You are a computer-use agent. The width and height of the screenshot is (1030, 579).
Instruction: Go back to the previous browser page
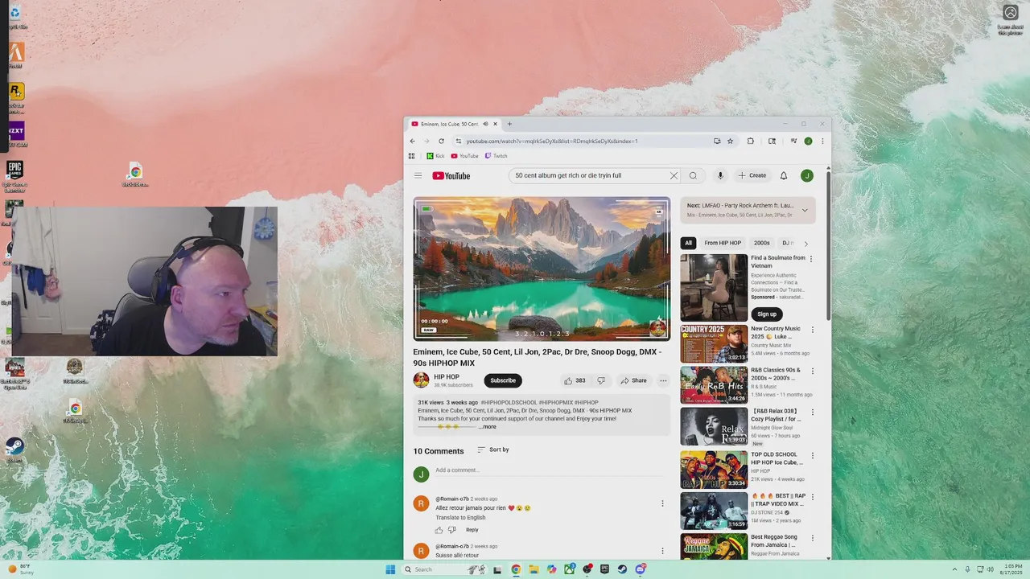click(413, 141)
